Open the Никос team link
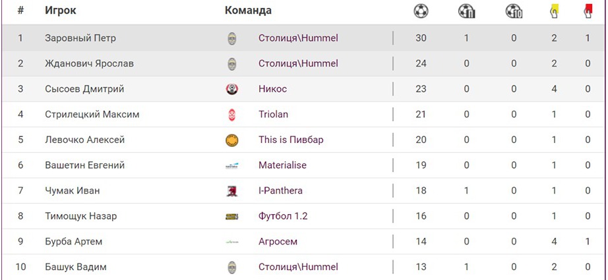The width and height of the screenshot is (608, 280). [x=272, y=89]
